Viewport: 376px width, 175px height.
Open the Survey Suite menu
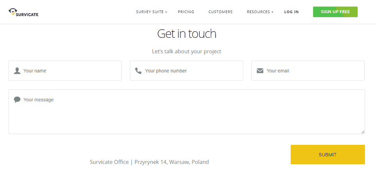[150, 12]
